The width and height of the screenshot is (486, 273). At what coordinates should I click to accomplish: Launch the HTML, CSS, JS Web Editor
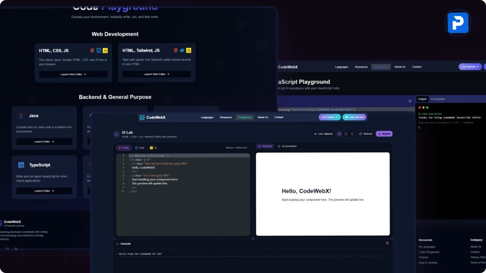pyautogui.click(x=73, y=74)
